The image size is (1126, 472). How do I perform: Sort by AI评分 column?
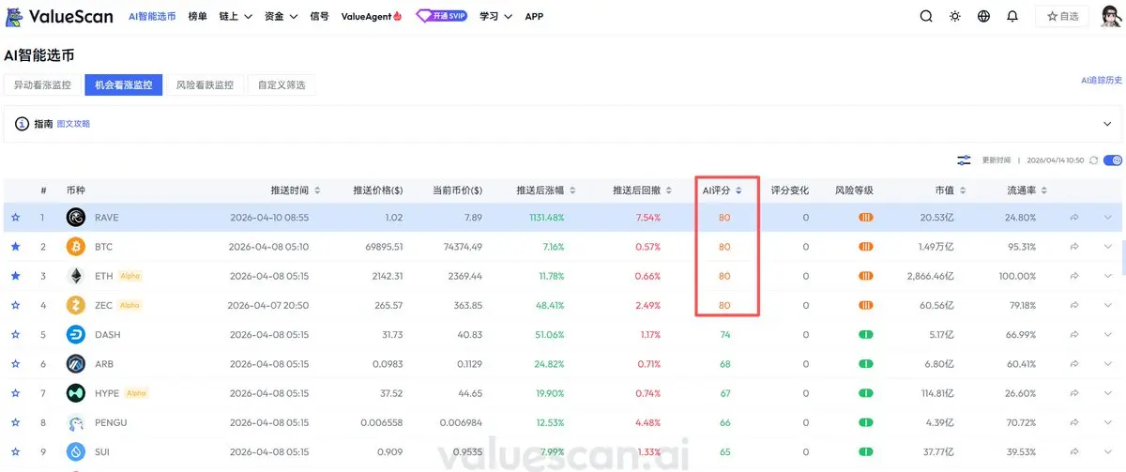pos(723,190)
